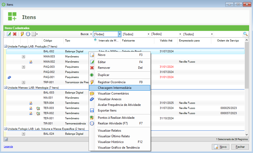Image resolution: width=253 pixels, height=153 pixels.
Task: Select Visualizar Gráfico de Tendência menu entry
Action: coord(120,147)
